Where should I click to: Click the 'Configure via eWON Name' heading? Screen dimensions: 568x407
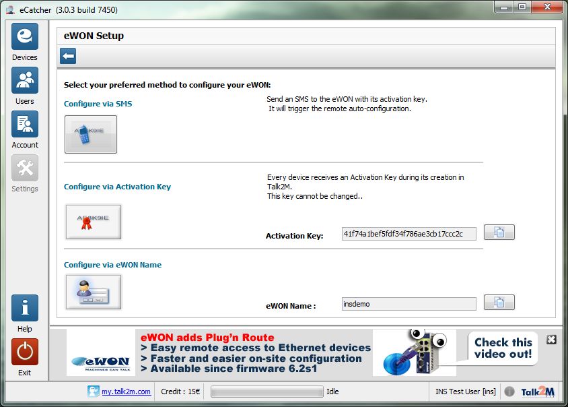[x=112, y=265]
